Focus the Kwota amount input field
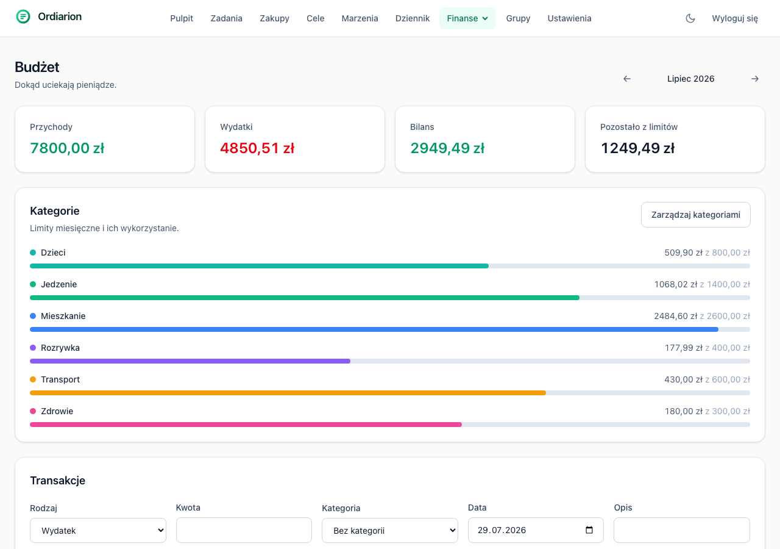 click(x=244, y=530)
